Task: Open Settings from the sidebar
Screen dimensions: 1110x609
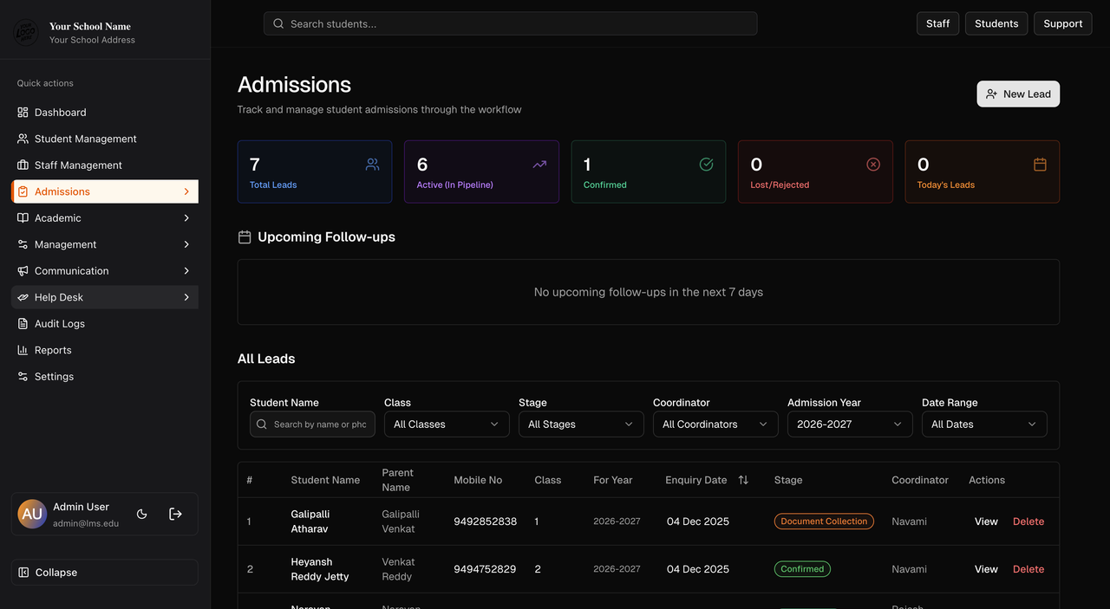Action: (105, 377)
